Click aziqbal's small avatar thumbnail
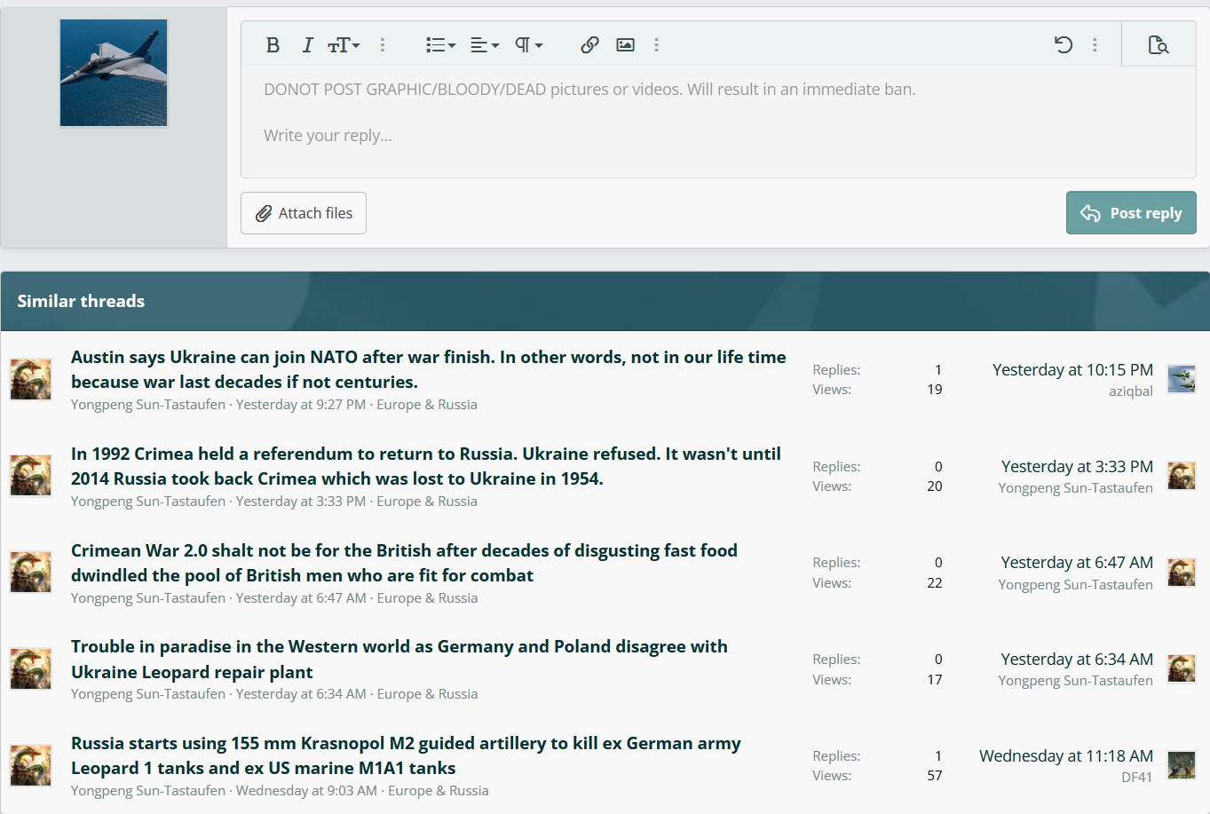The width and height of the screenshot is (1210, 814). click(1182, 379)
